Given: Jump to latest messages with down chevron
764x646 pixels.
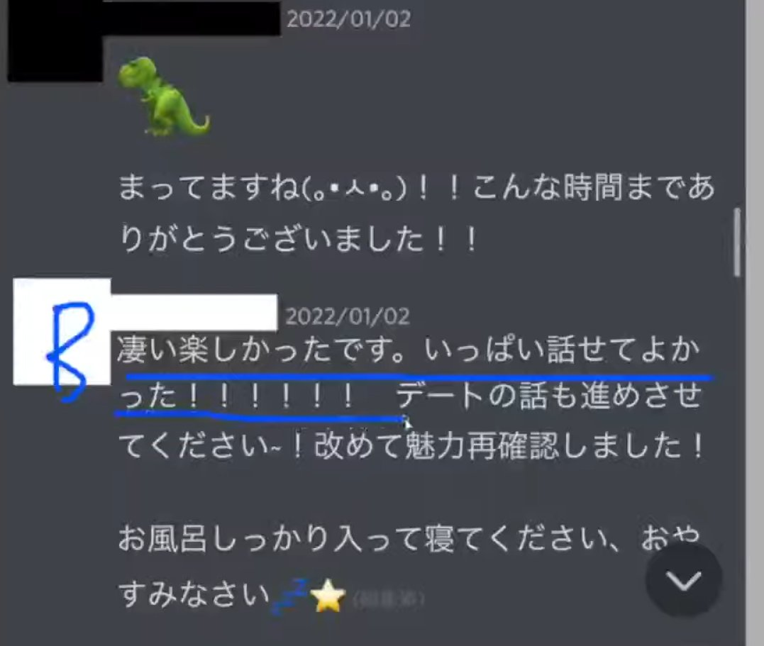Looking at the screenshot, I should [684, 579].
